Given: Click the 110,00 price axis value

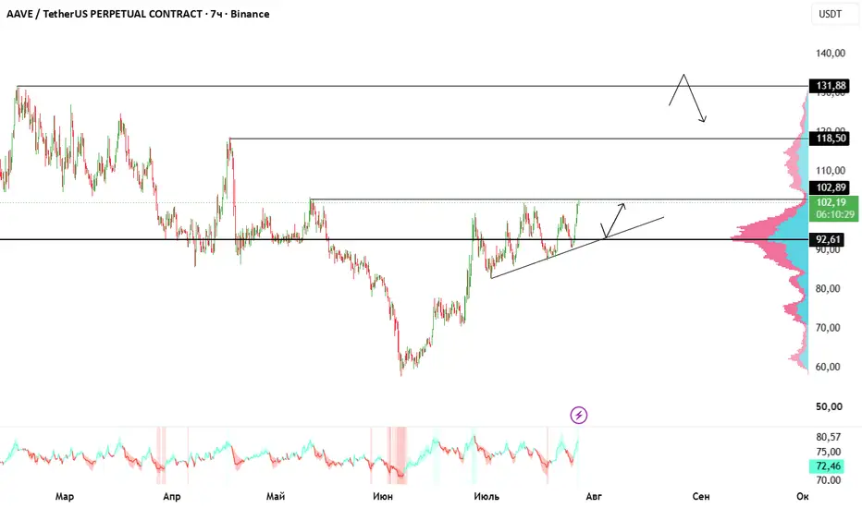Looking at the screenshot, I should tap(831, 170).
